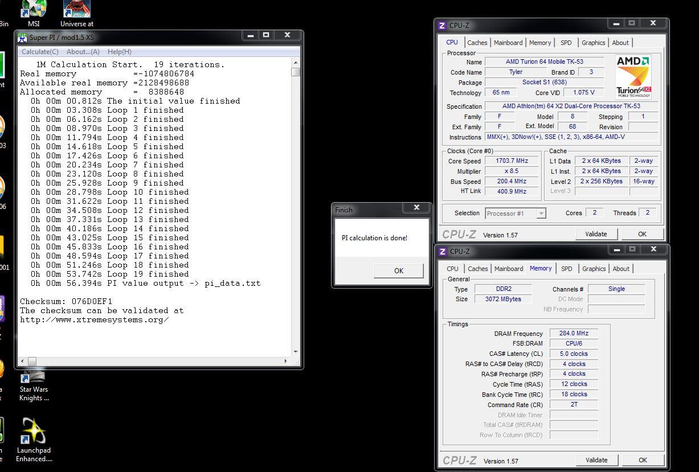The image size is (699, 472).
Task: Click the PI value output pi_data.txt line
Action: click(146, 283)
